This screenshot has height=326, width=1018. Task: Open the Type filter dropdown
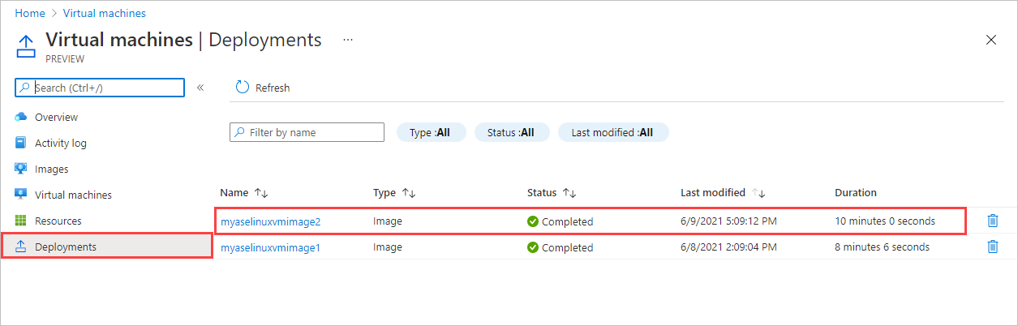click(431, 132)
